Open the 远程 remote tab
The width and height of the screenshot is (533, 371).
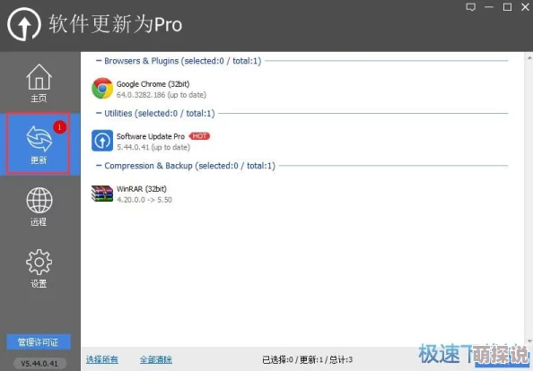tap(39, 206)
